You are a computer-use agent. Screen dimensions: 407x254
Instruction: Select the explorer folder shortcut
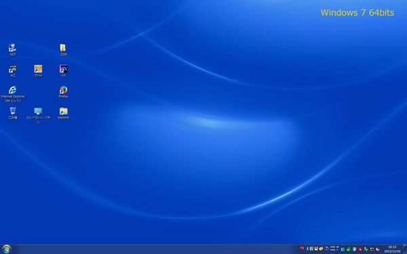tap(63, 113)
